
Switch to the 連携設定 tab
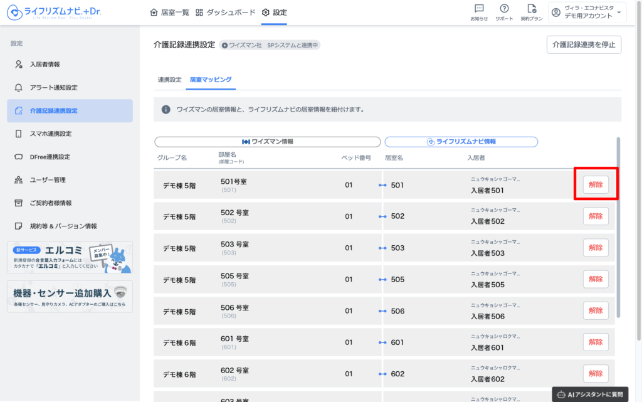tap(169, 80)
